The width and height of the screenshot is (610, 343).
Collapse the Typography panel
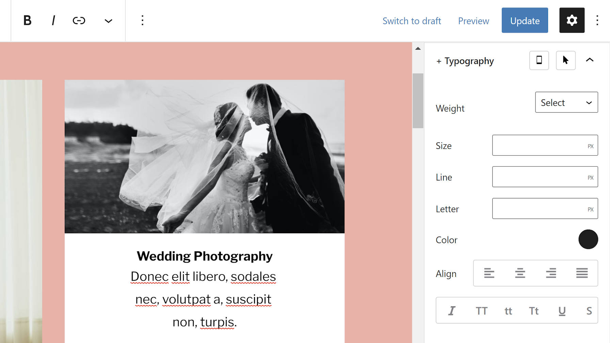click(x=590, y=60)
